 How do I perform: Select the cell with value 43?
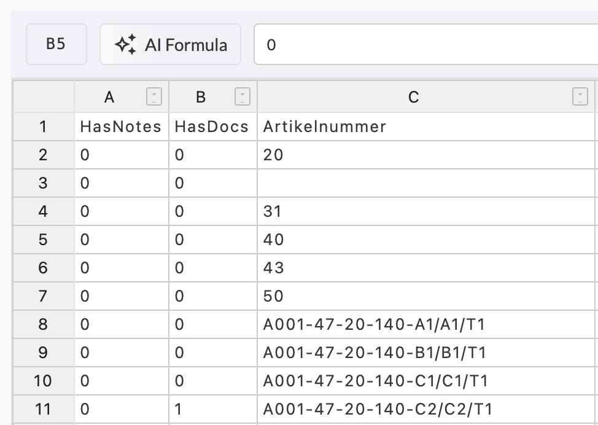[426, 268]
